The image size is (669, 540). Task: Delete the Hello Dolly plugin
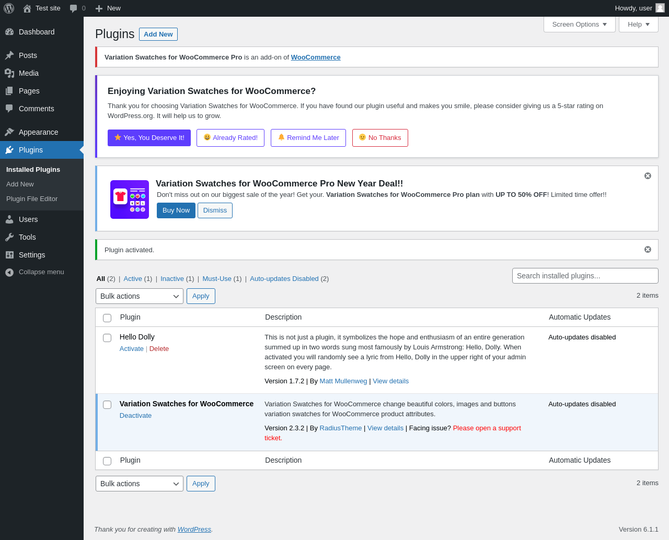(x=159, y=349)
